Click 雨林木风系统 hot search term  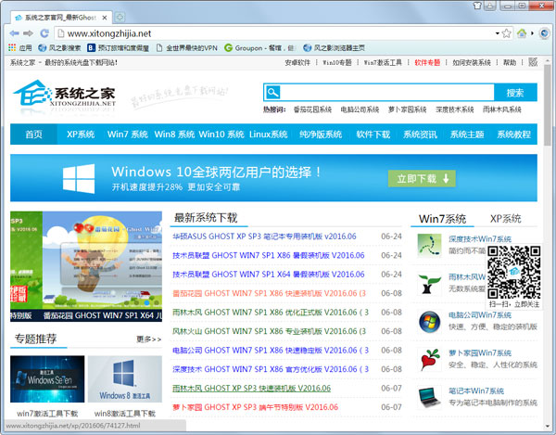[501, 109]
